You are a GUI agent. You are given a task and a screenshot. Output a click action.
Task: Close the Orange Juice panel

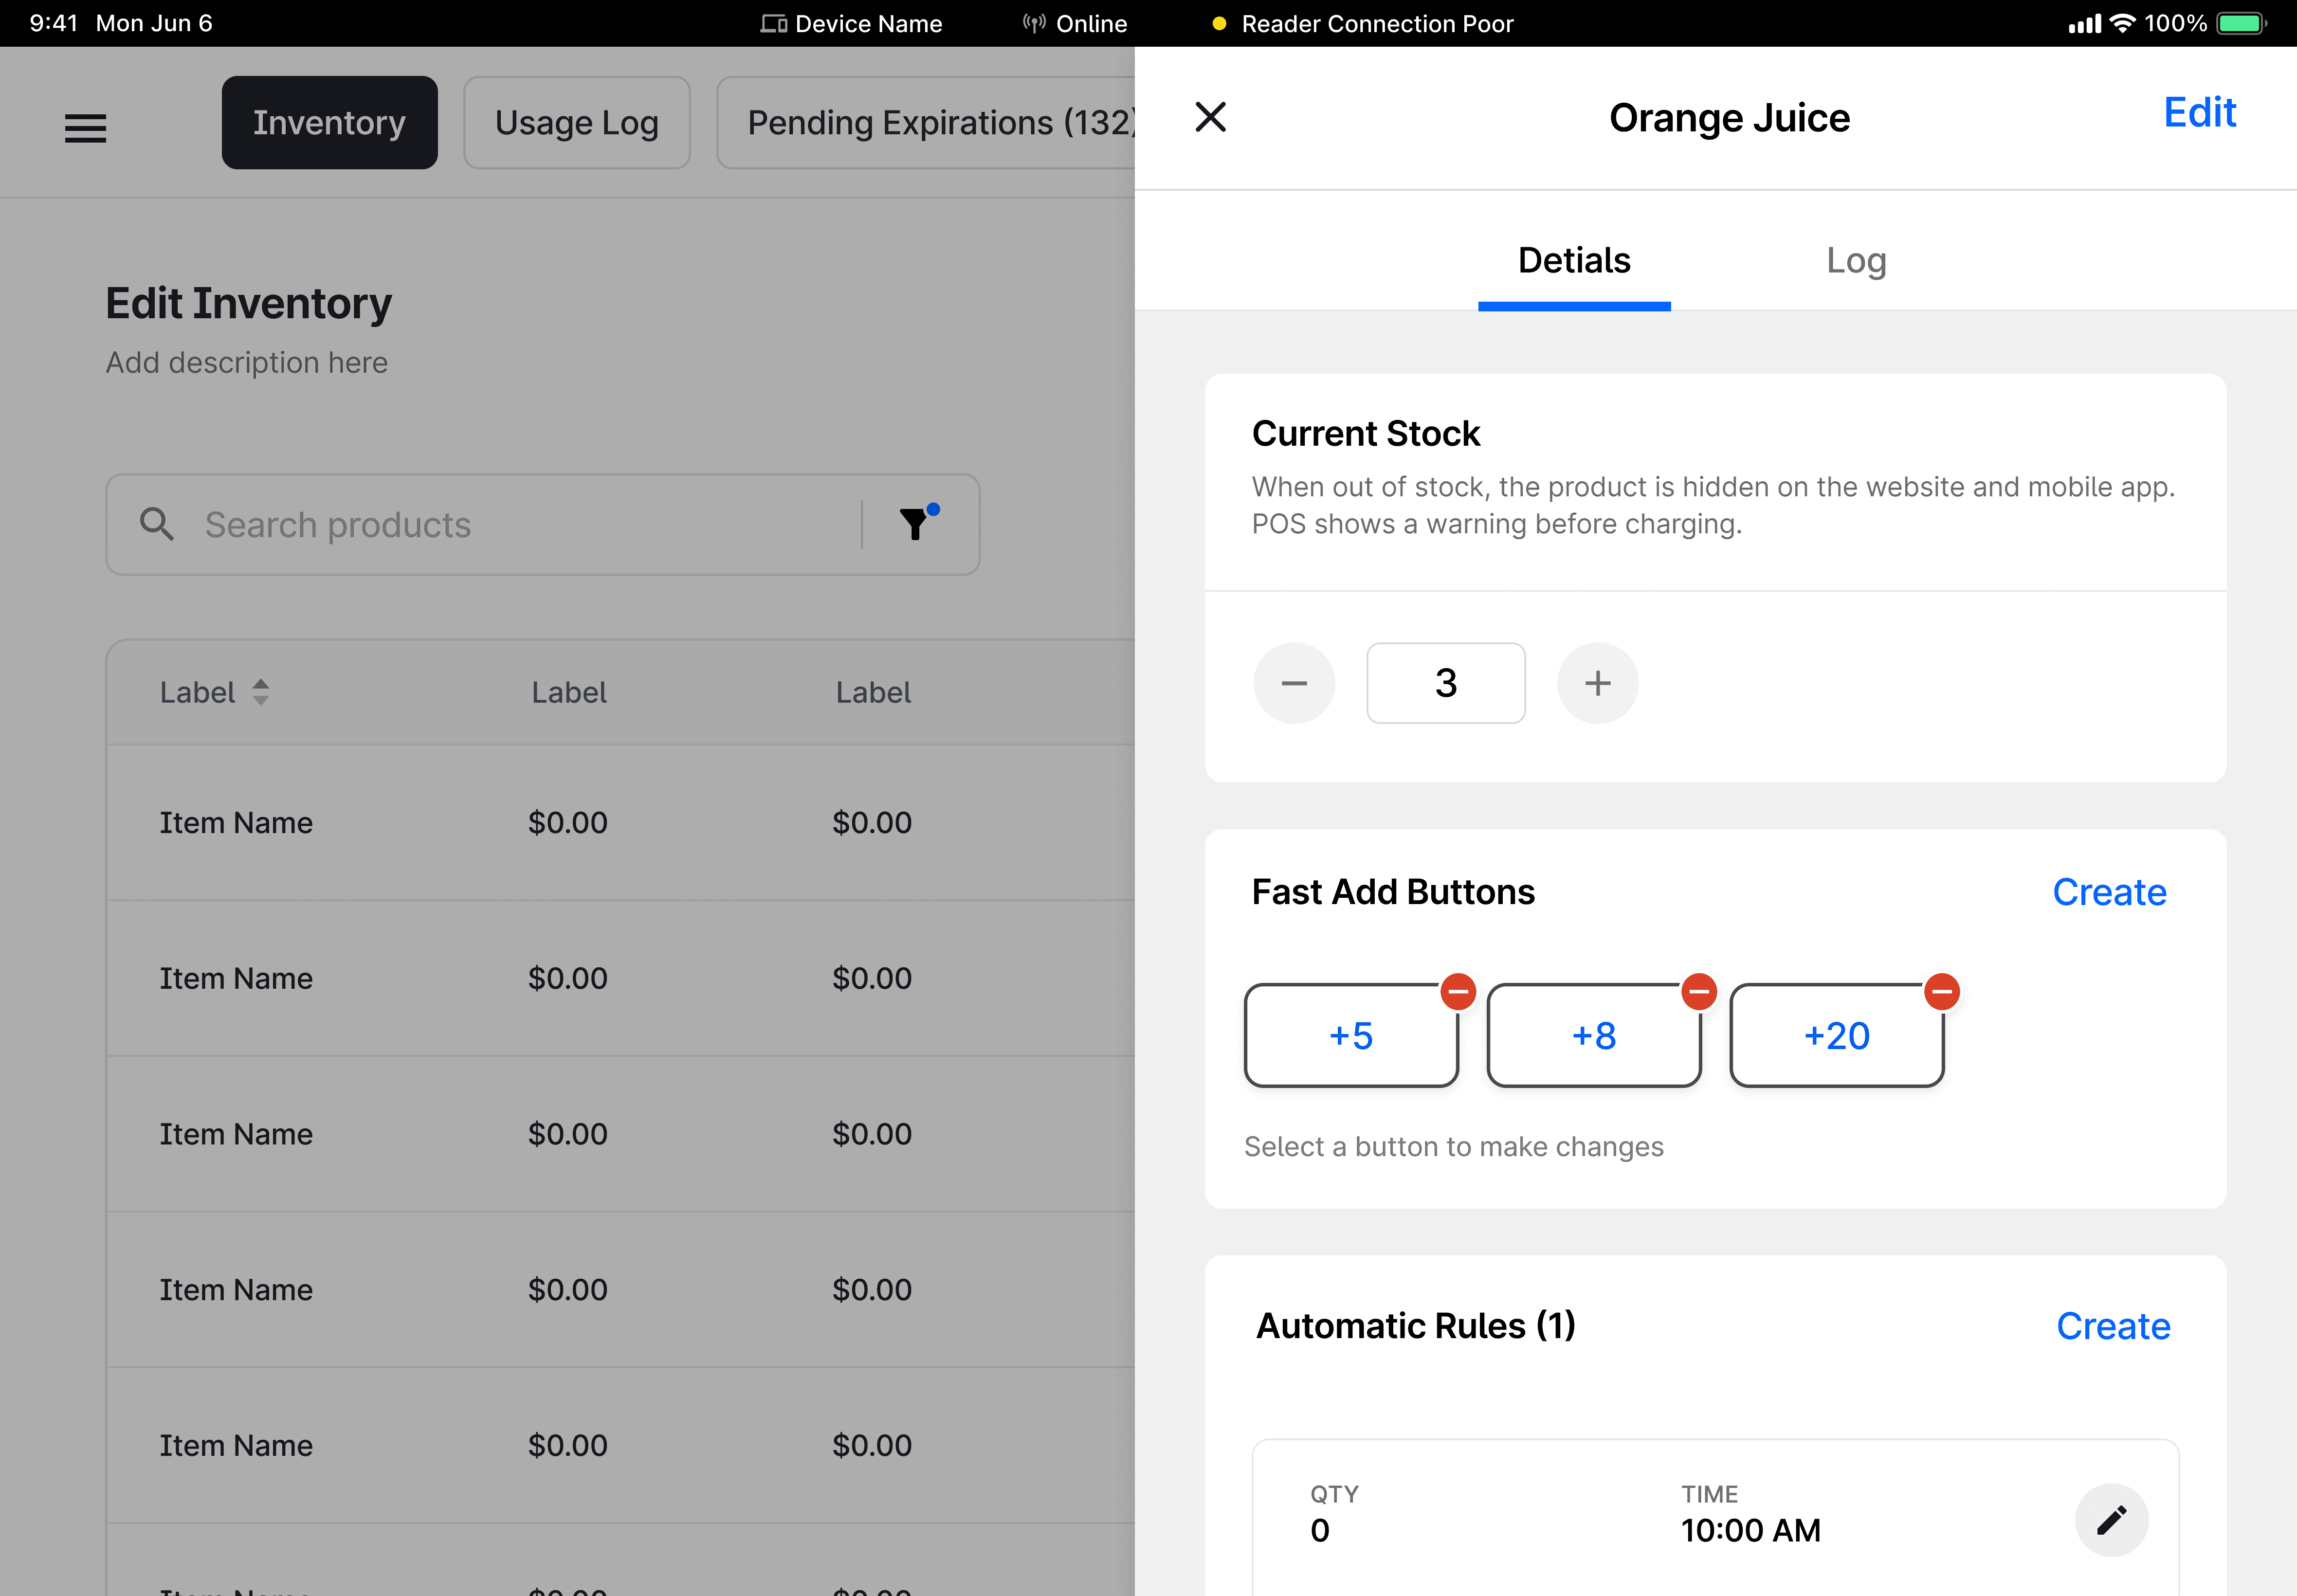(x=1210, y=117)
